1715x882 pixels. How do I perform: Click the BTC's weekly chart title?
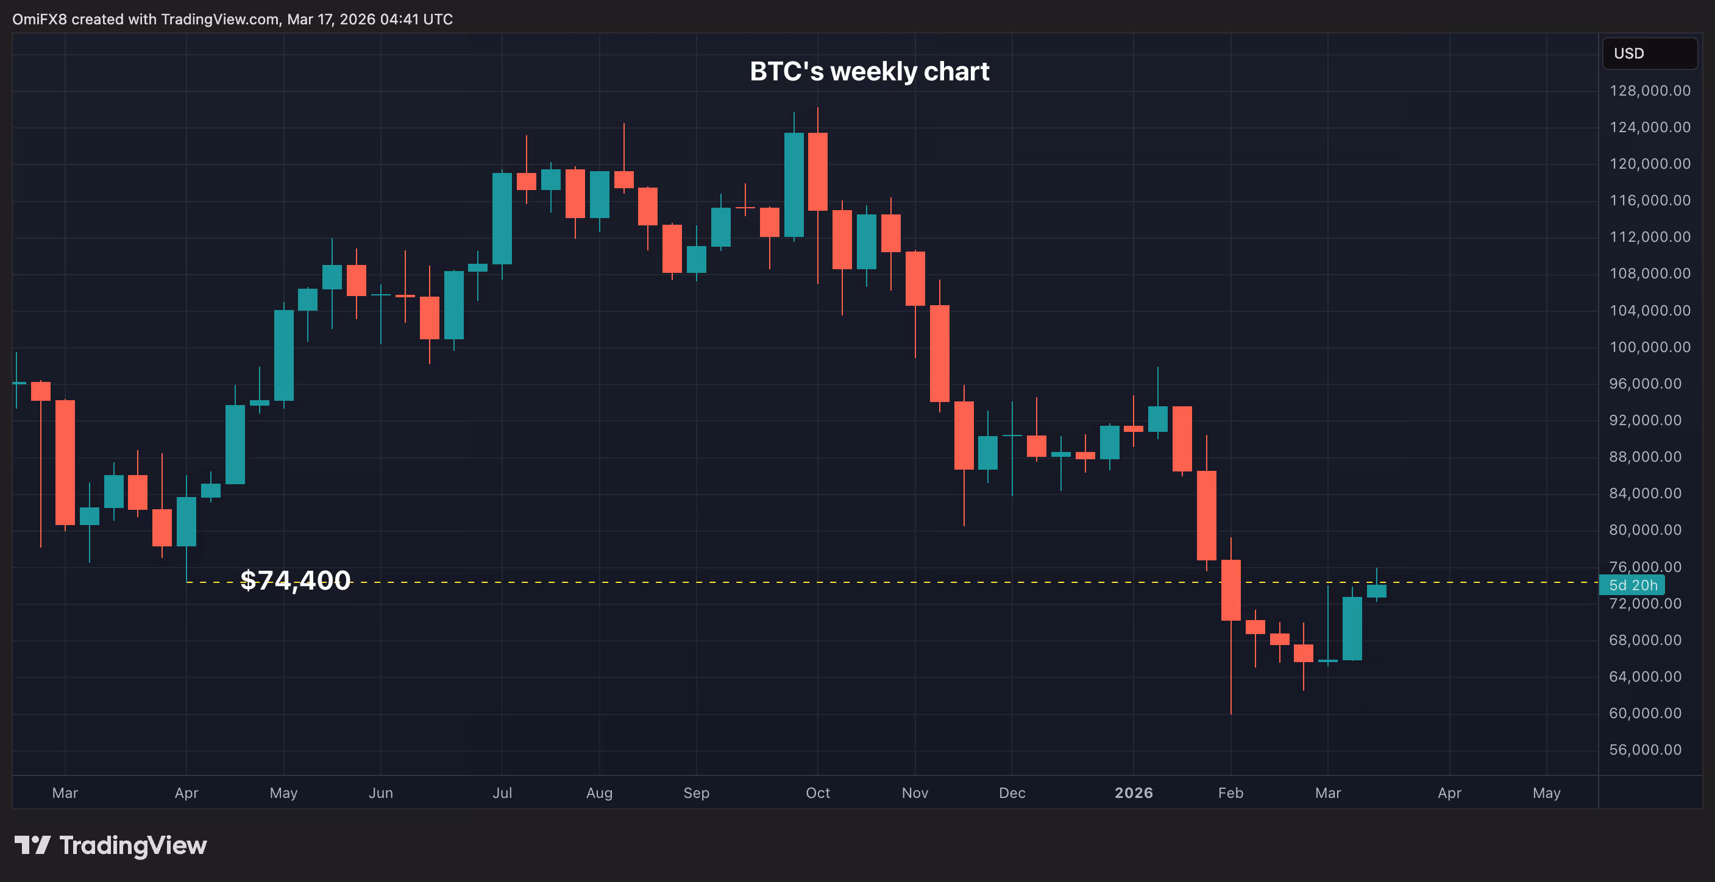coord(869,72)
